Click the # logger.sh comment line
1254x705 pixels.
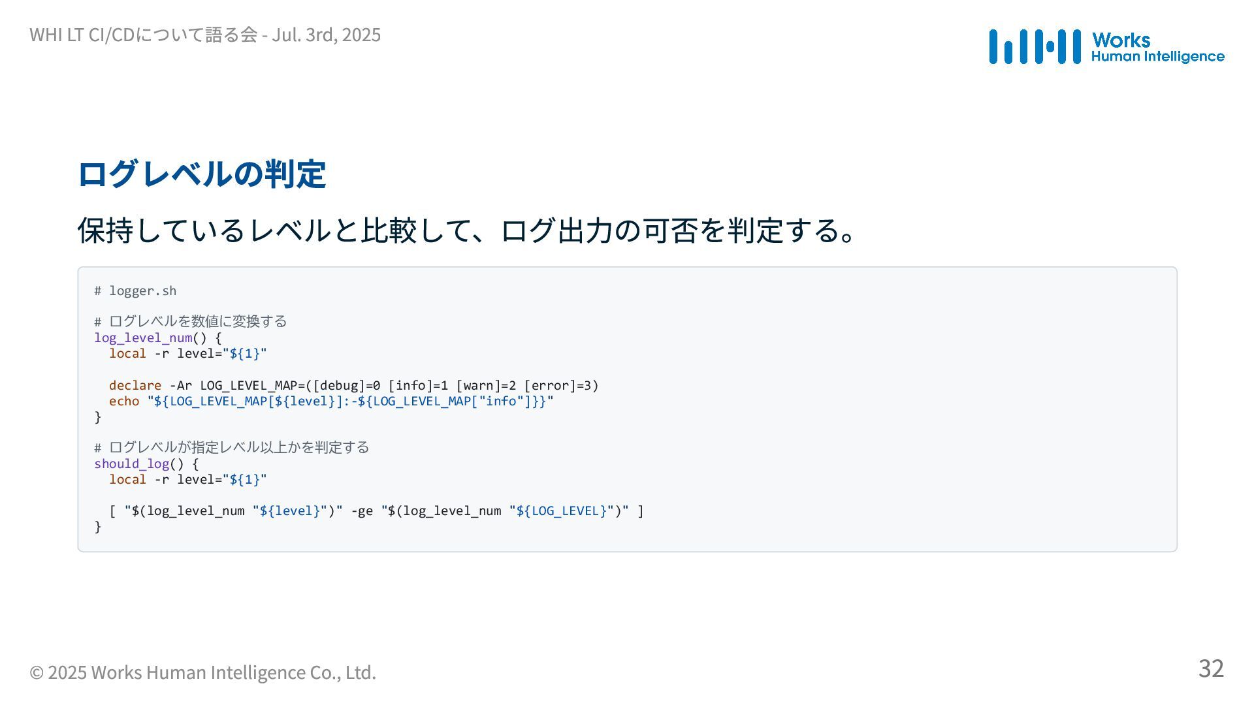tap(135, 291)
